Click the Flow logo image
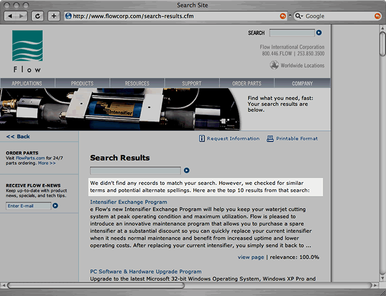This screenshot has width=386, height=296. pos(28,51)
